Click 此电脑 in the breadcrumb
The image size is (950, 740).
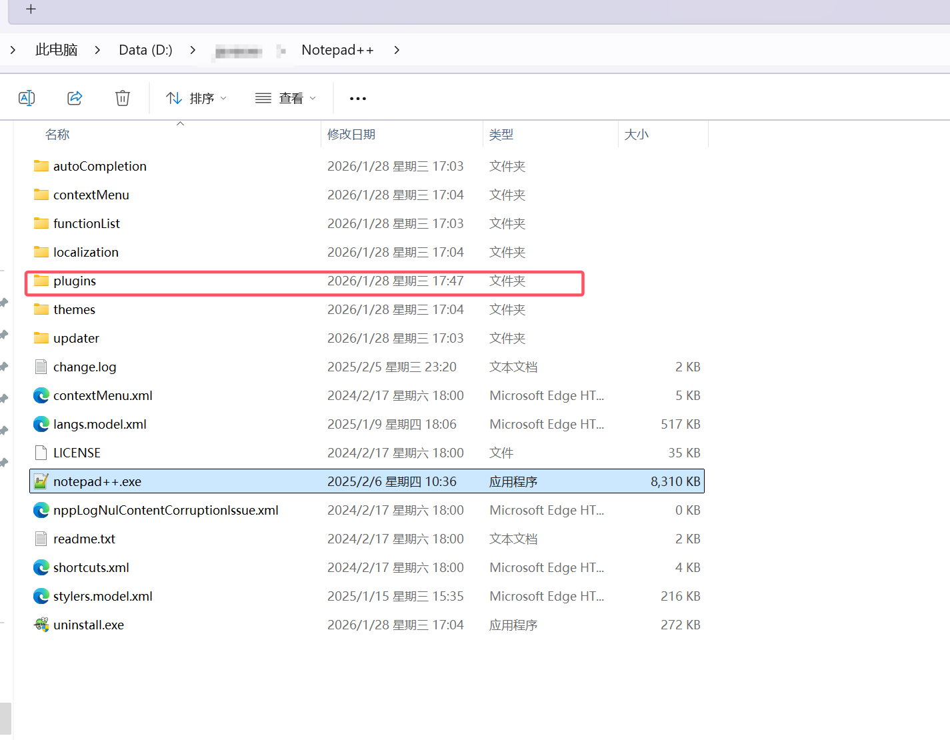click(x=57, y=50)
